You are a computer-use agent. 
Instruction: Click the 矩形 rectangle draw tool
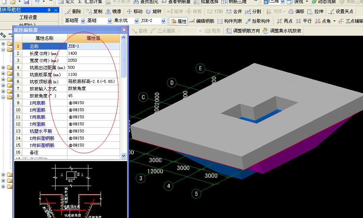coord(213,31)
